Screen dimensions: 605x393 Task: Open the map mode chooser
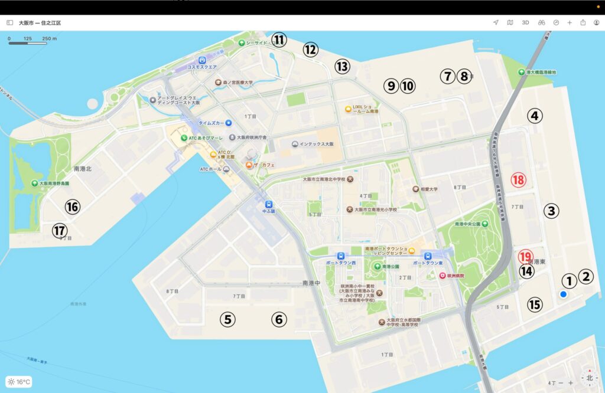[510, 22]
